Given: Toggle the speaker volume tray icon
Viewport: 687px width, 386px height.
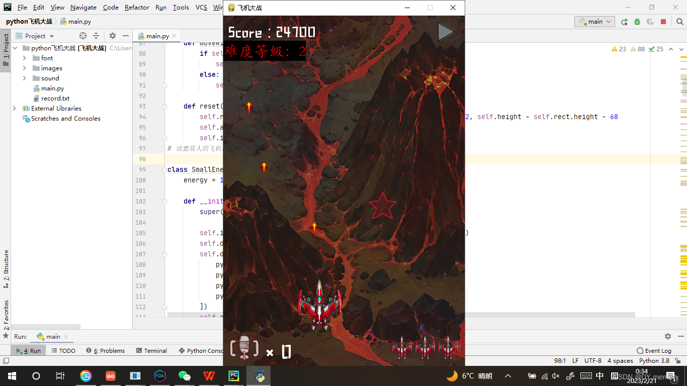Looking at the screenshot, I should (x=556, y=375).
